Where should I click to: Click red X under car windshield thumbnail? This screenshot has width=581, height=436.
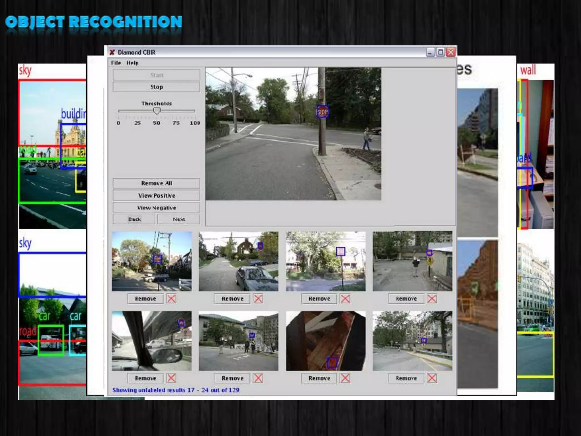click(171, 378)
